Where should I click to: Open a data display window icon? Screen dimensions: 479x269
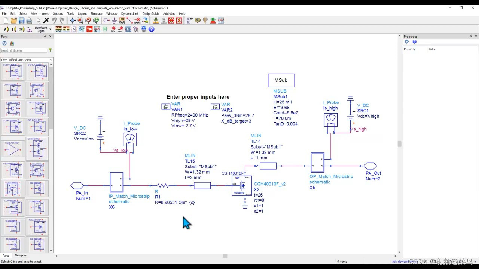[x=221, y=21]
